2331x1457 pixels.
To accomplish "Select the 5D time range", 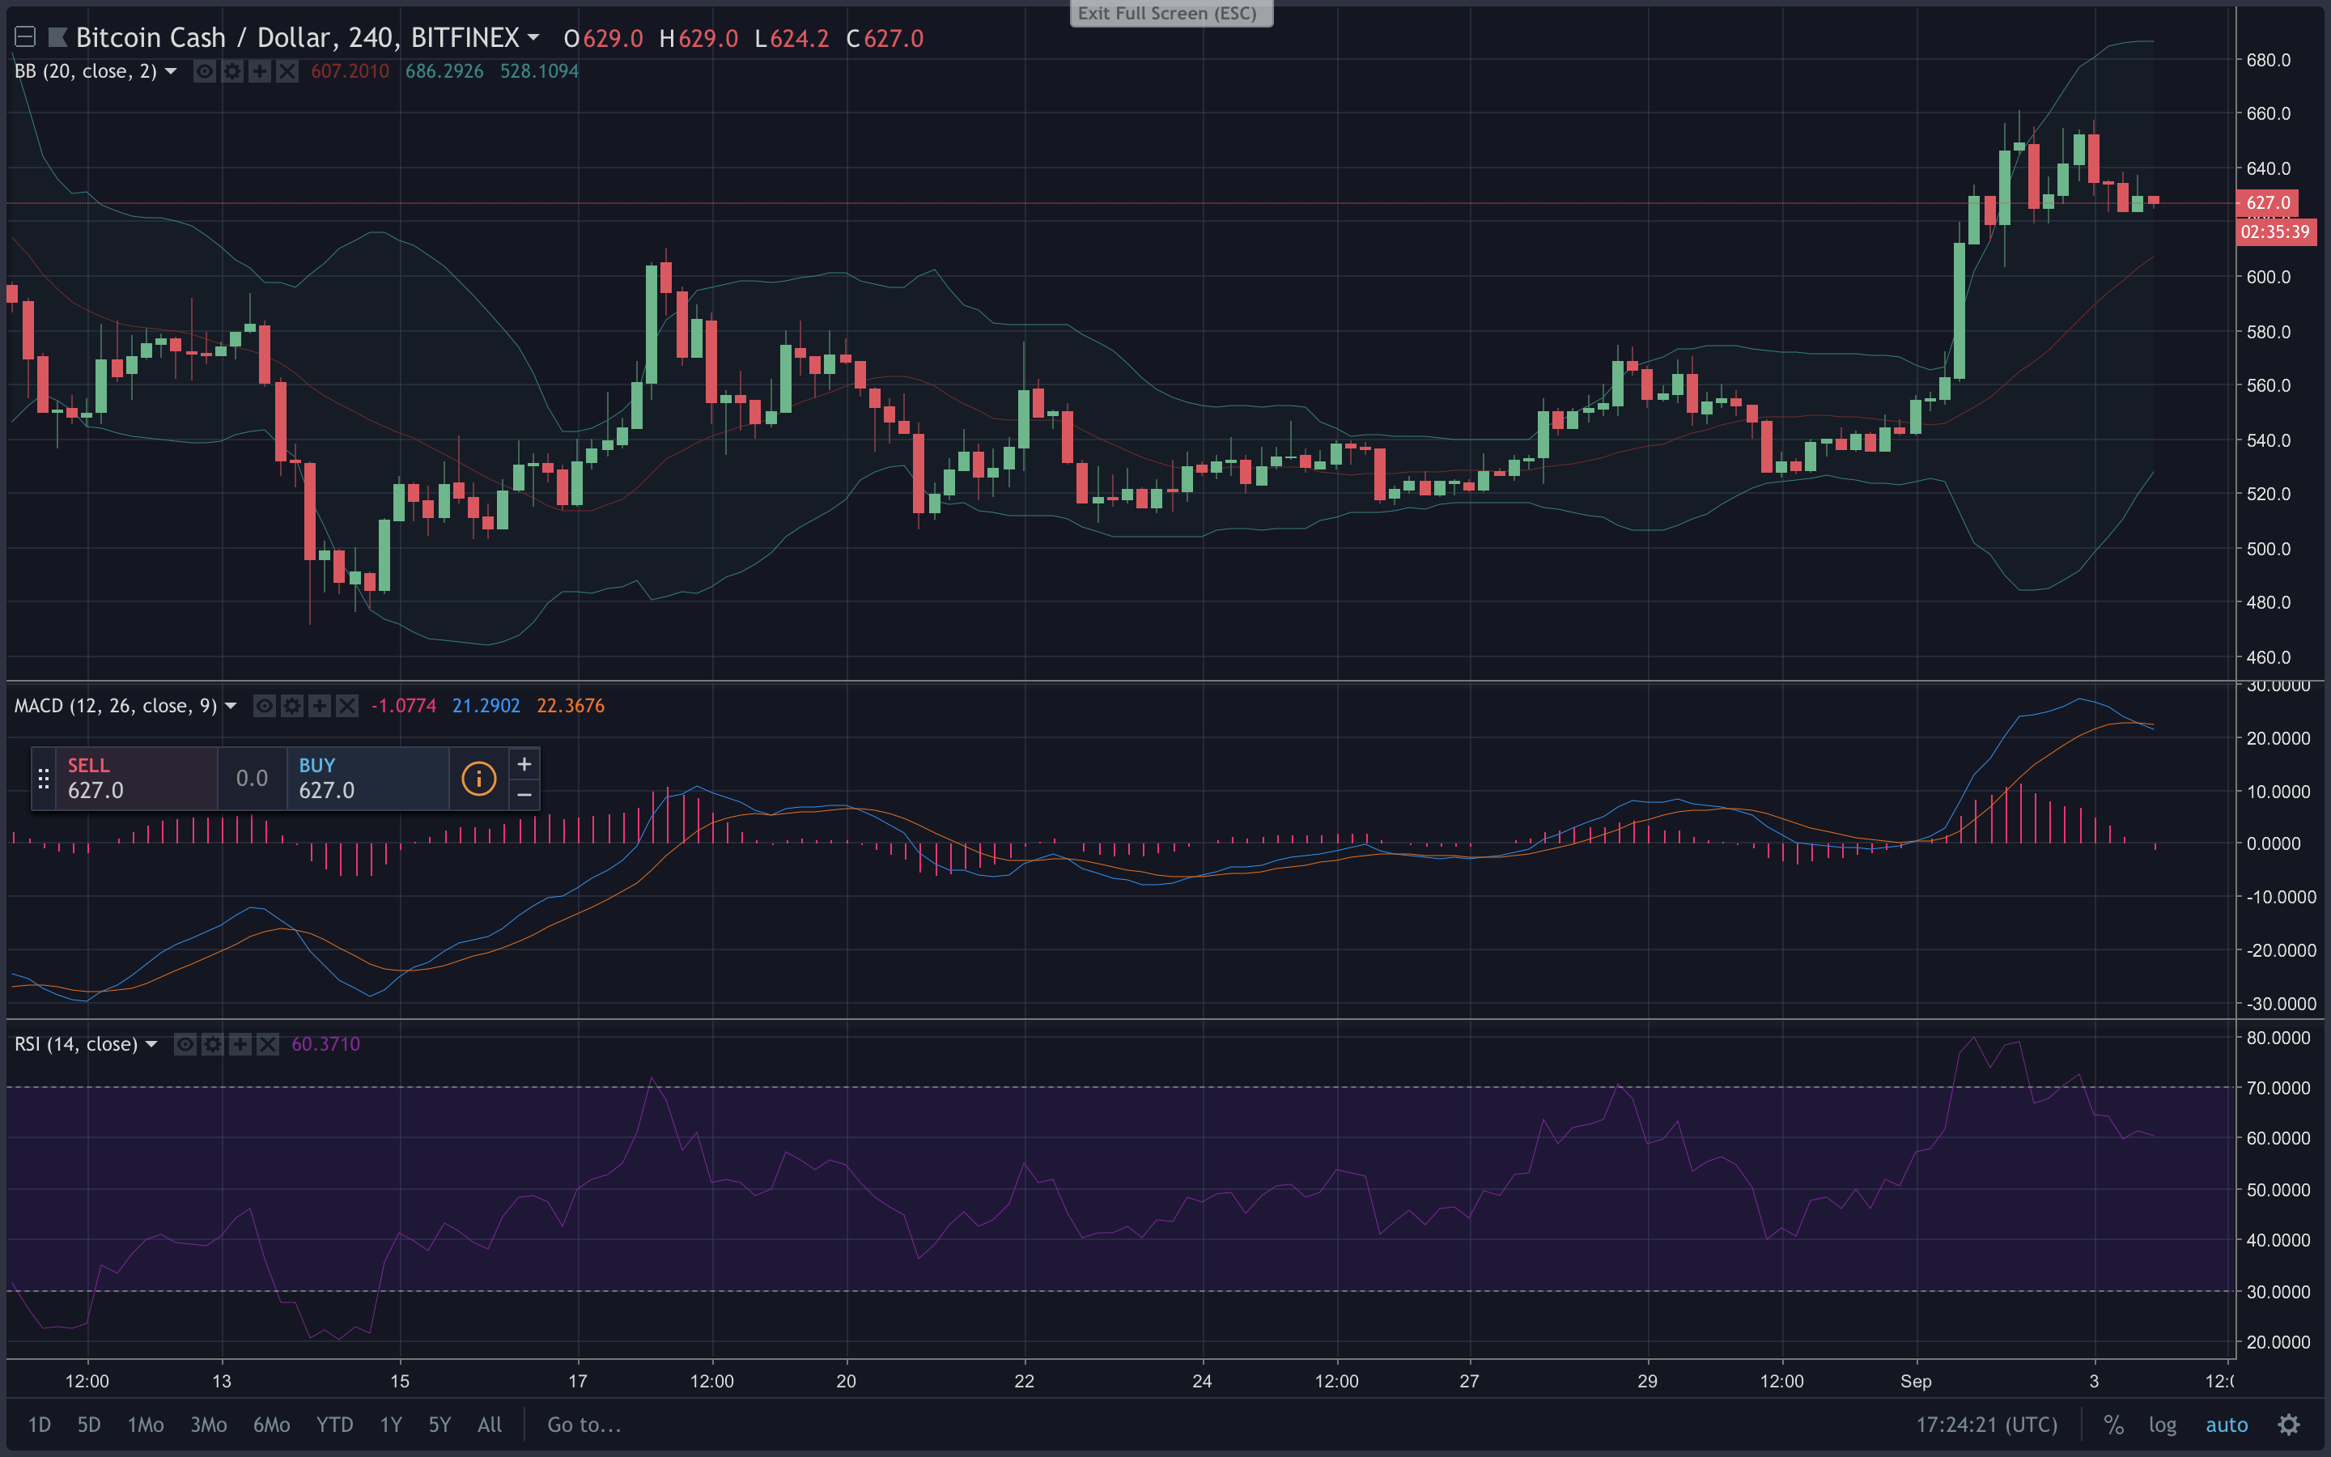I will point(88,1425).
